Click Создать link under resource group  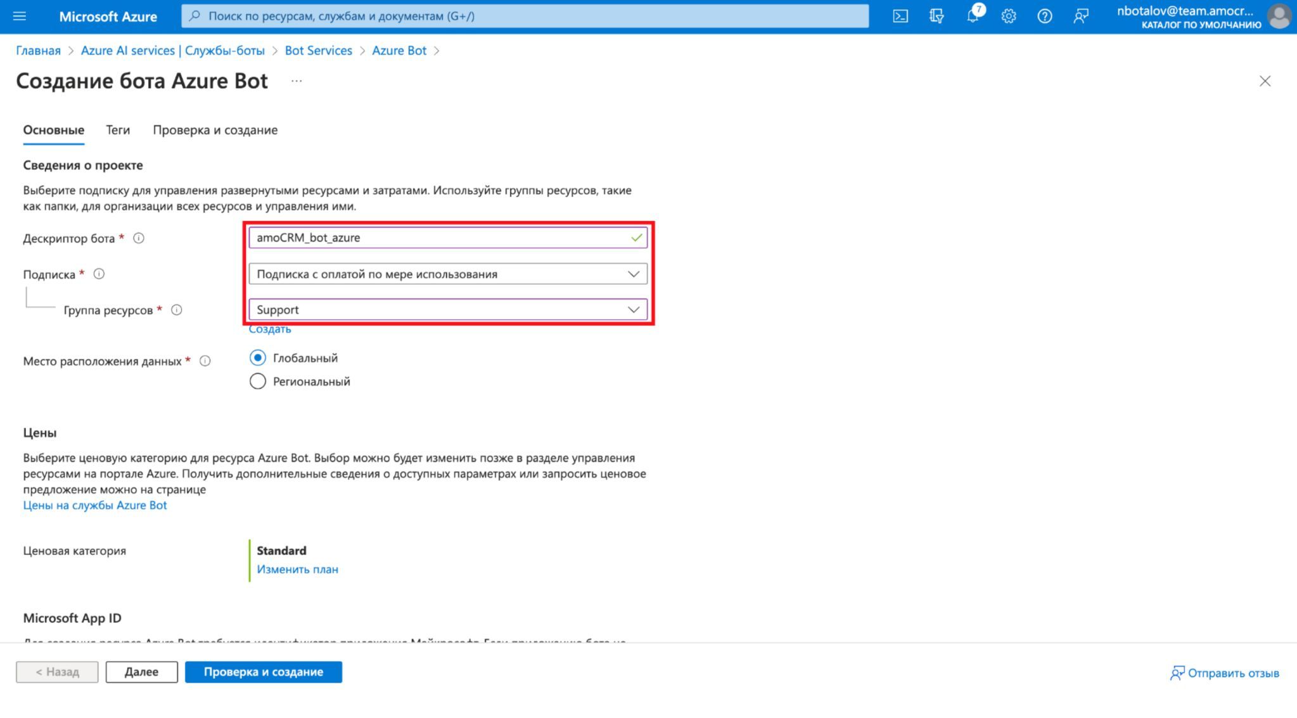click(270, 329)
